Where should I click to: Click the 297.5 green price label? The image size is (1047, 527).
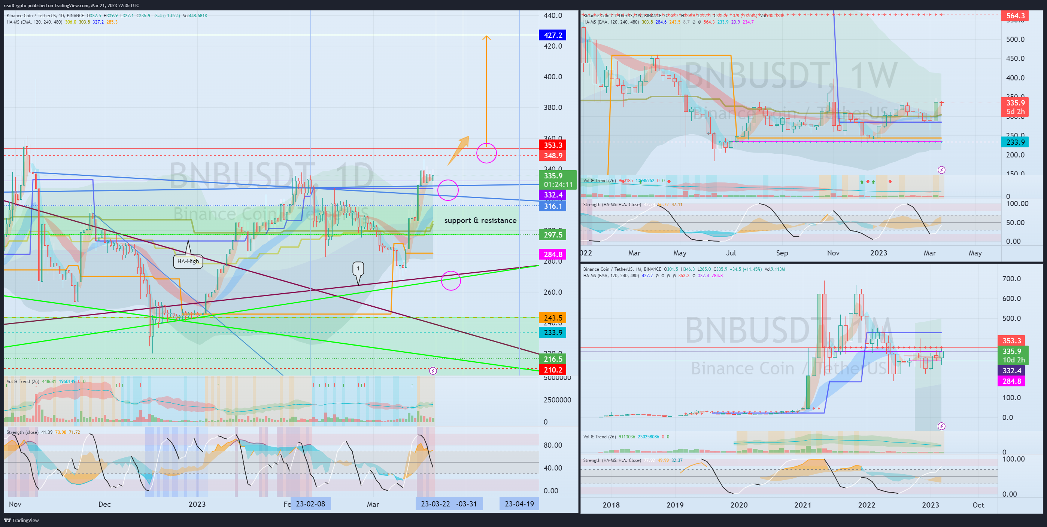point(552,235)
